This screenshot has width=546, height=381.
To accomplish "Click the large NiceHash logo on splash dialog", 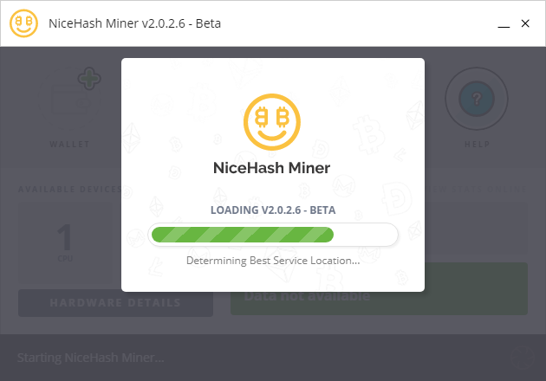I will tap(271, 122).
